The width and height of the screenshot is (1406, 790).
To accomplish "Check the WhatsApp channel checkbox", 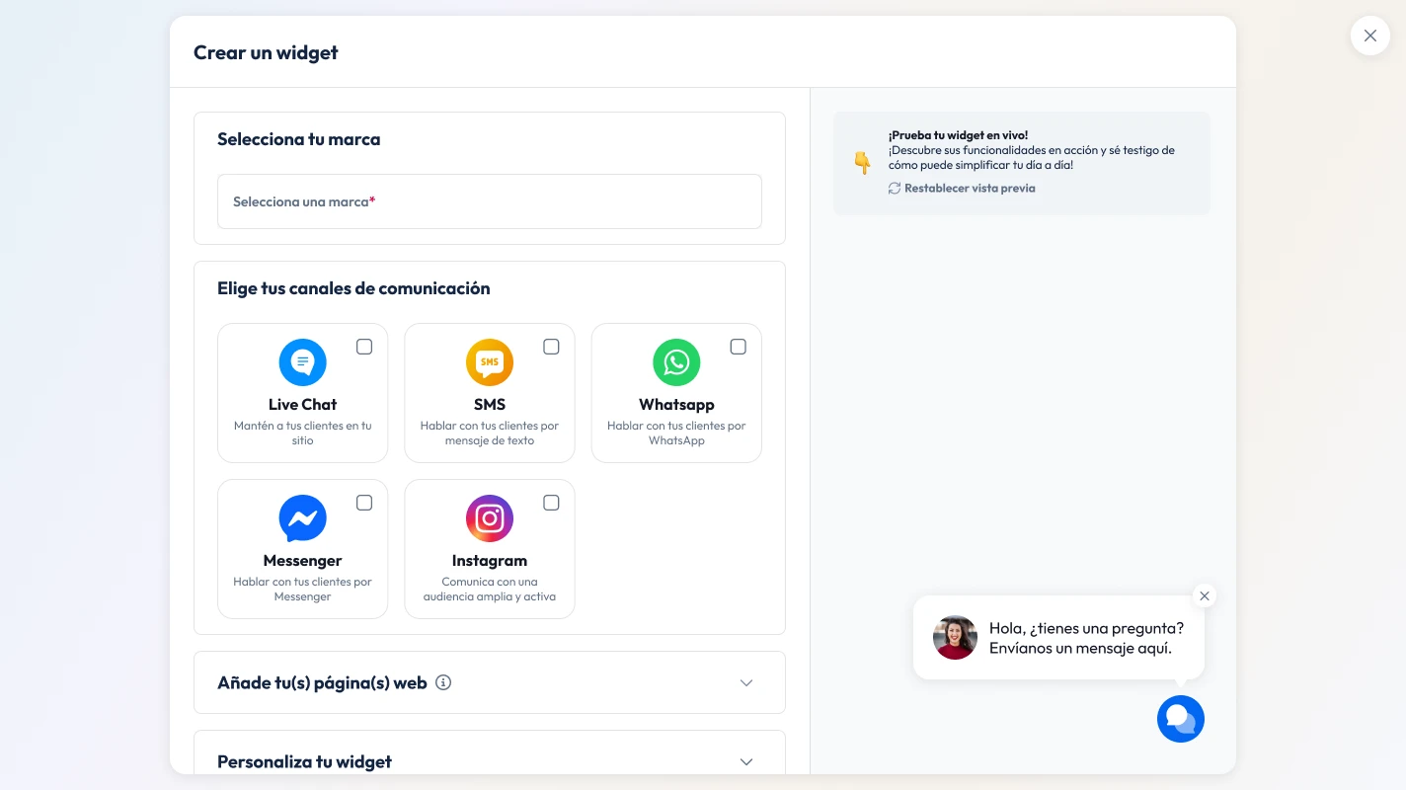I will click(x=738, y=347).
